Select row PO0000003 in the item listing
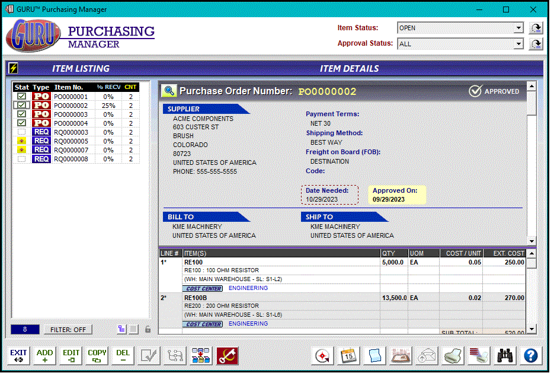This screenshot has height=376, width=554. coord(76,114)
